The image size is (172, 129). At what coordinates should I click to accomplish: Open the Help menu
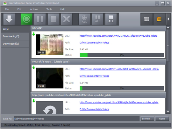[x=63, y=9]
